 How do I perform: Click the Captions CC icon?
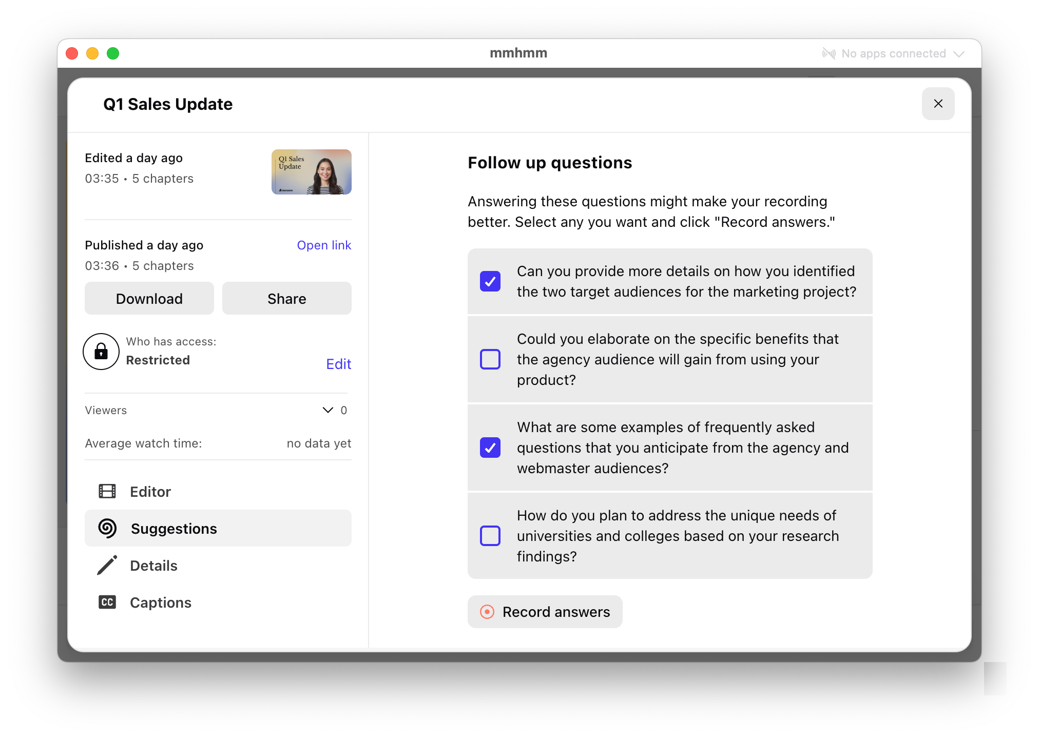[x=107, y=603]
